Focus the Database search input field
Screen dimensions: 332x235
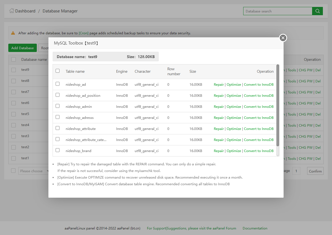(277, 11)
